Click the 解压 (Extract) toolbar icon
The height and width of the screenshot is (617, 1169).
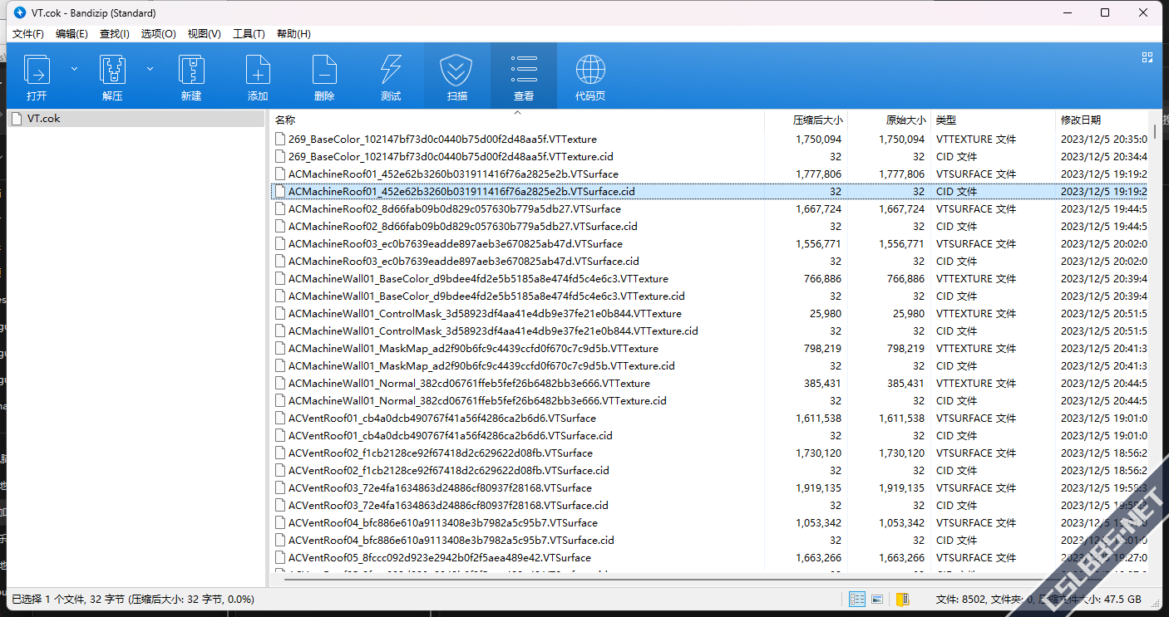[x=112, y=76]
